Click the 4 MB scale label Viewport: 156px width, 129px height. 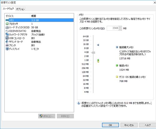[x=86, y=92]
